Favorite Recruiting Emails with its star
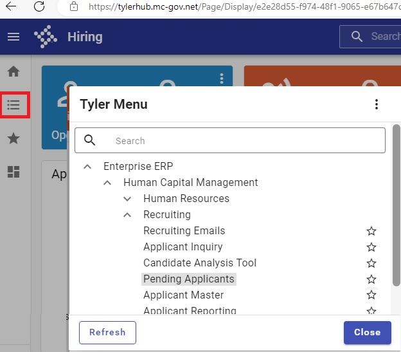Screen dimensions: 401x352 pyautogui.click(x=371, y=231)
